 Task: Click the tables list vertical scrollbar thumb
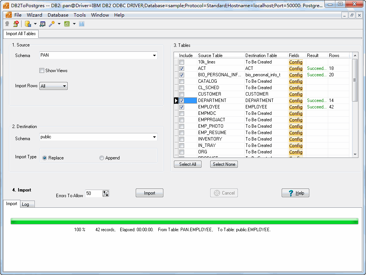355,80
